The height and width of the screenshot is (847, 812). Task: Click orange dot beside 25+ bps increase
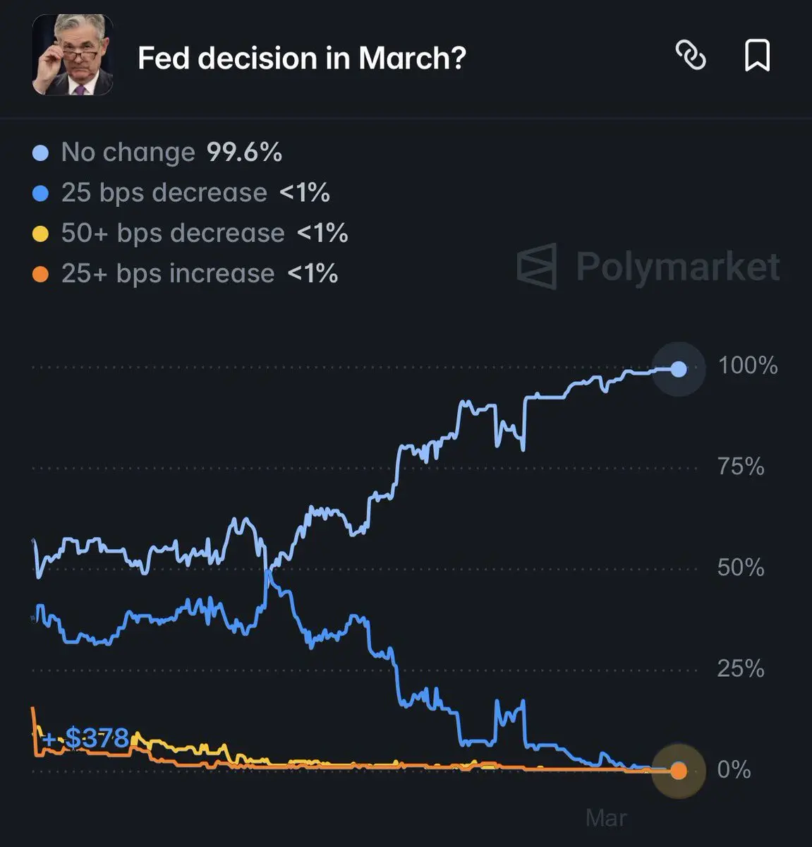[x=41, y=274]
